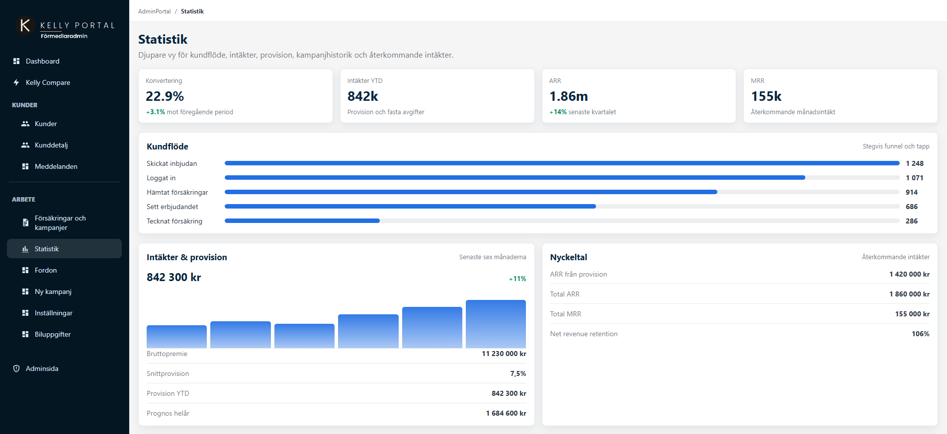
Task: Click the Loggat in funnel bar
Action: pyautogui.click(x=515, y=178)
